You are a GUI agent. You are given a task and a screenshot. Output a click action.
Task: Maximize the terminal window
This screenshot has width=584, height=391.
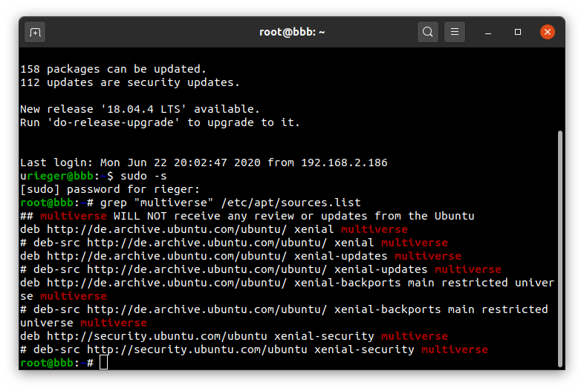point(518,33)
